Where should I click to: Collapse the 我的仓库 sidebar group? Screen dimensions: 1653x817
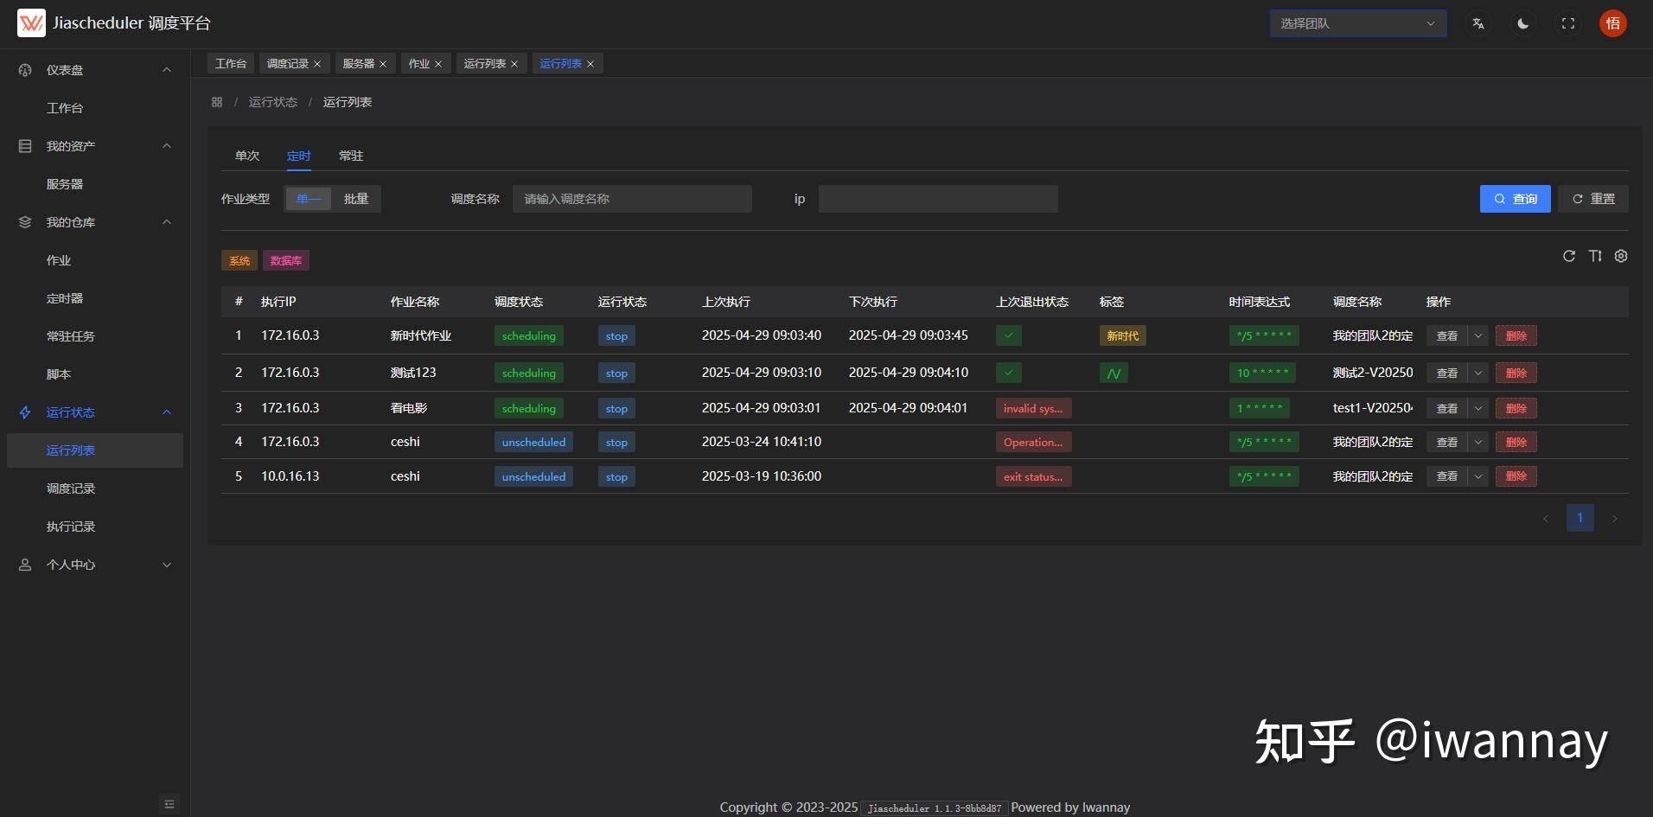[167, 222]
